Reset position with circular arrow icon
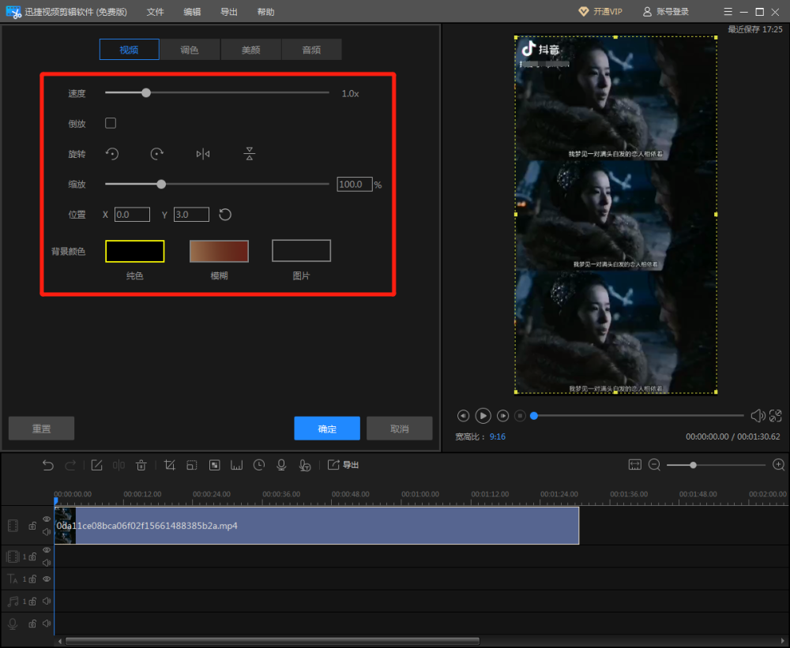This screenshot has height=648, width=790. tap(224, 215)
